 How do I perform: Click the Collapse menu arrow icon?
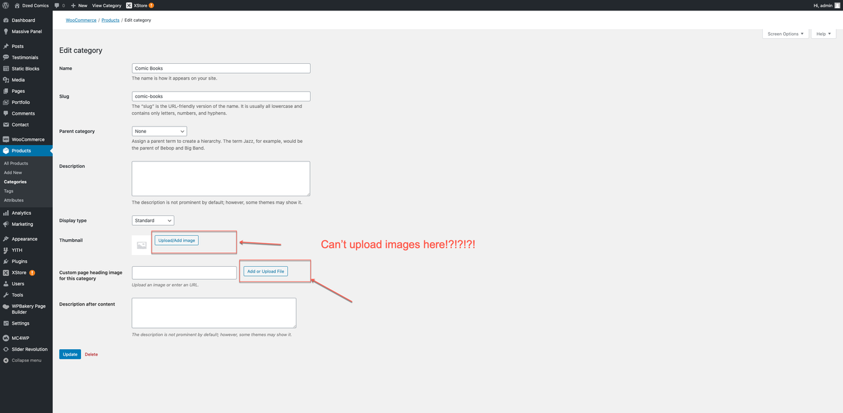(6, 360)
